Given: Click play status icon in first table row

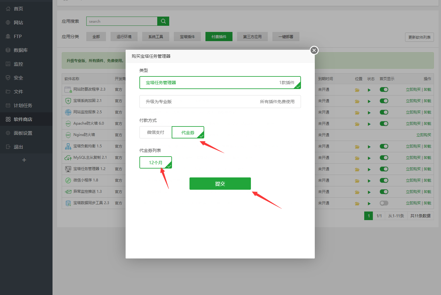Looking at the screenshot, I should pyautogui.click(x=369, y=90).
